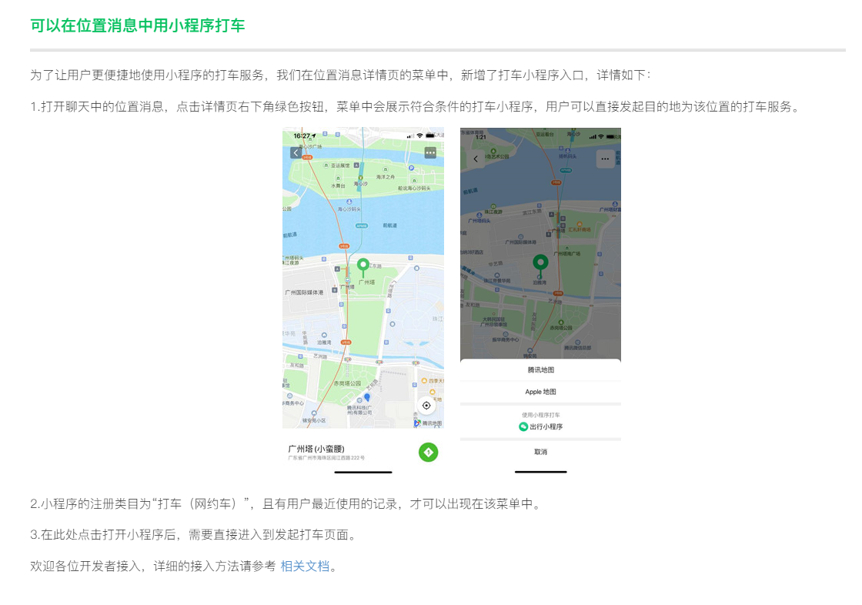Click the 海洋之舟 label on left map
This screenshot has height=605, width=862.
386,176
